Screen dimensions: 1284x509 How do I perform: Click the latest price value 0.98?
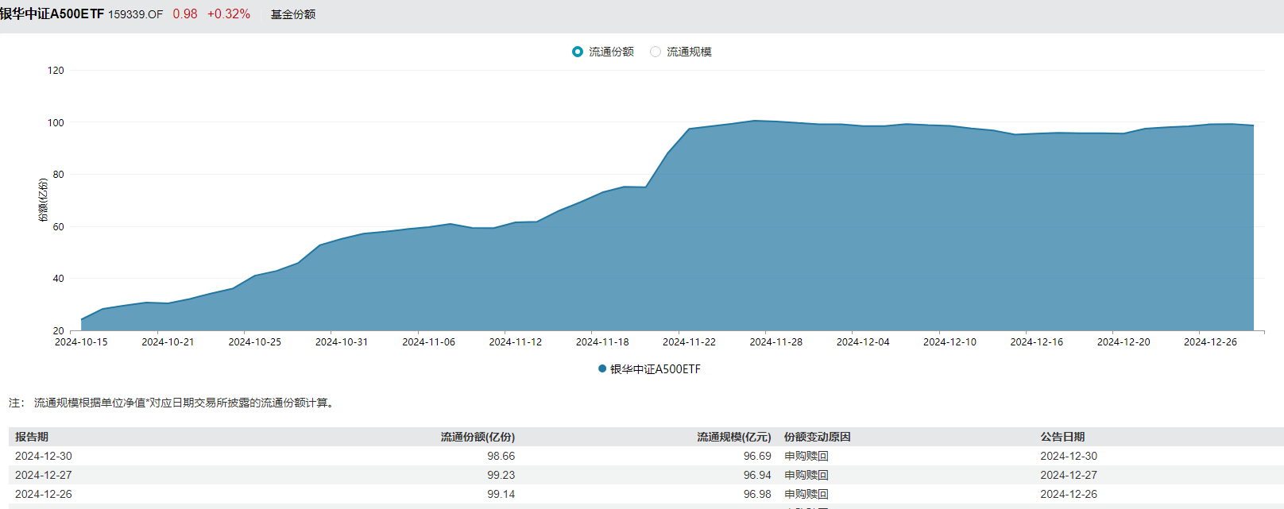click(x=185, y=14)
